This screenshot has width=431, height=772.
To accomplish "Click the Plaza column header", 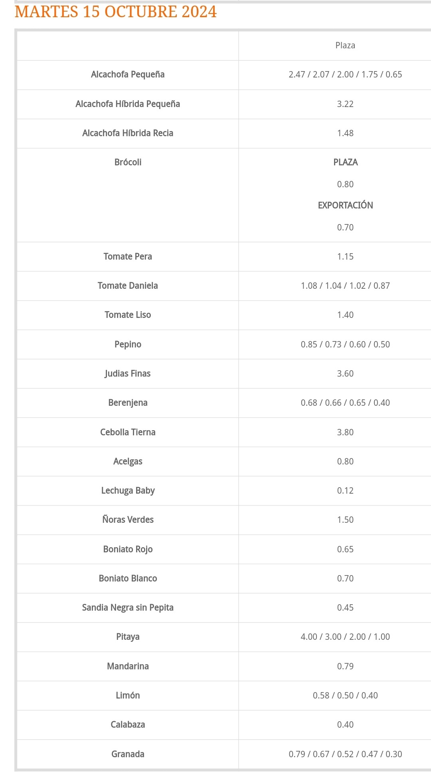I will click(x=345, y=46).
